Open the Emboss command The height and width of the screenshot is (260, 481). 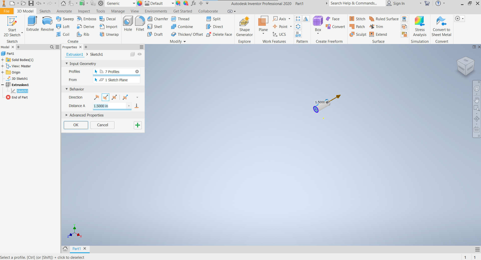coord(86,19)
